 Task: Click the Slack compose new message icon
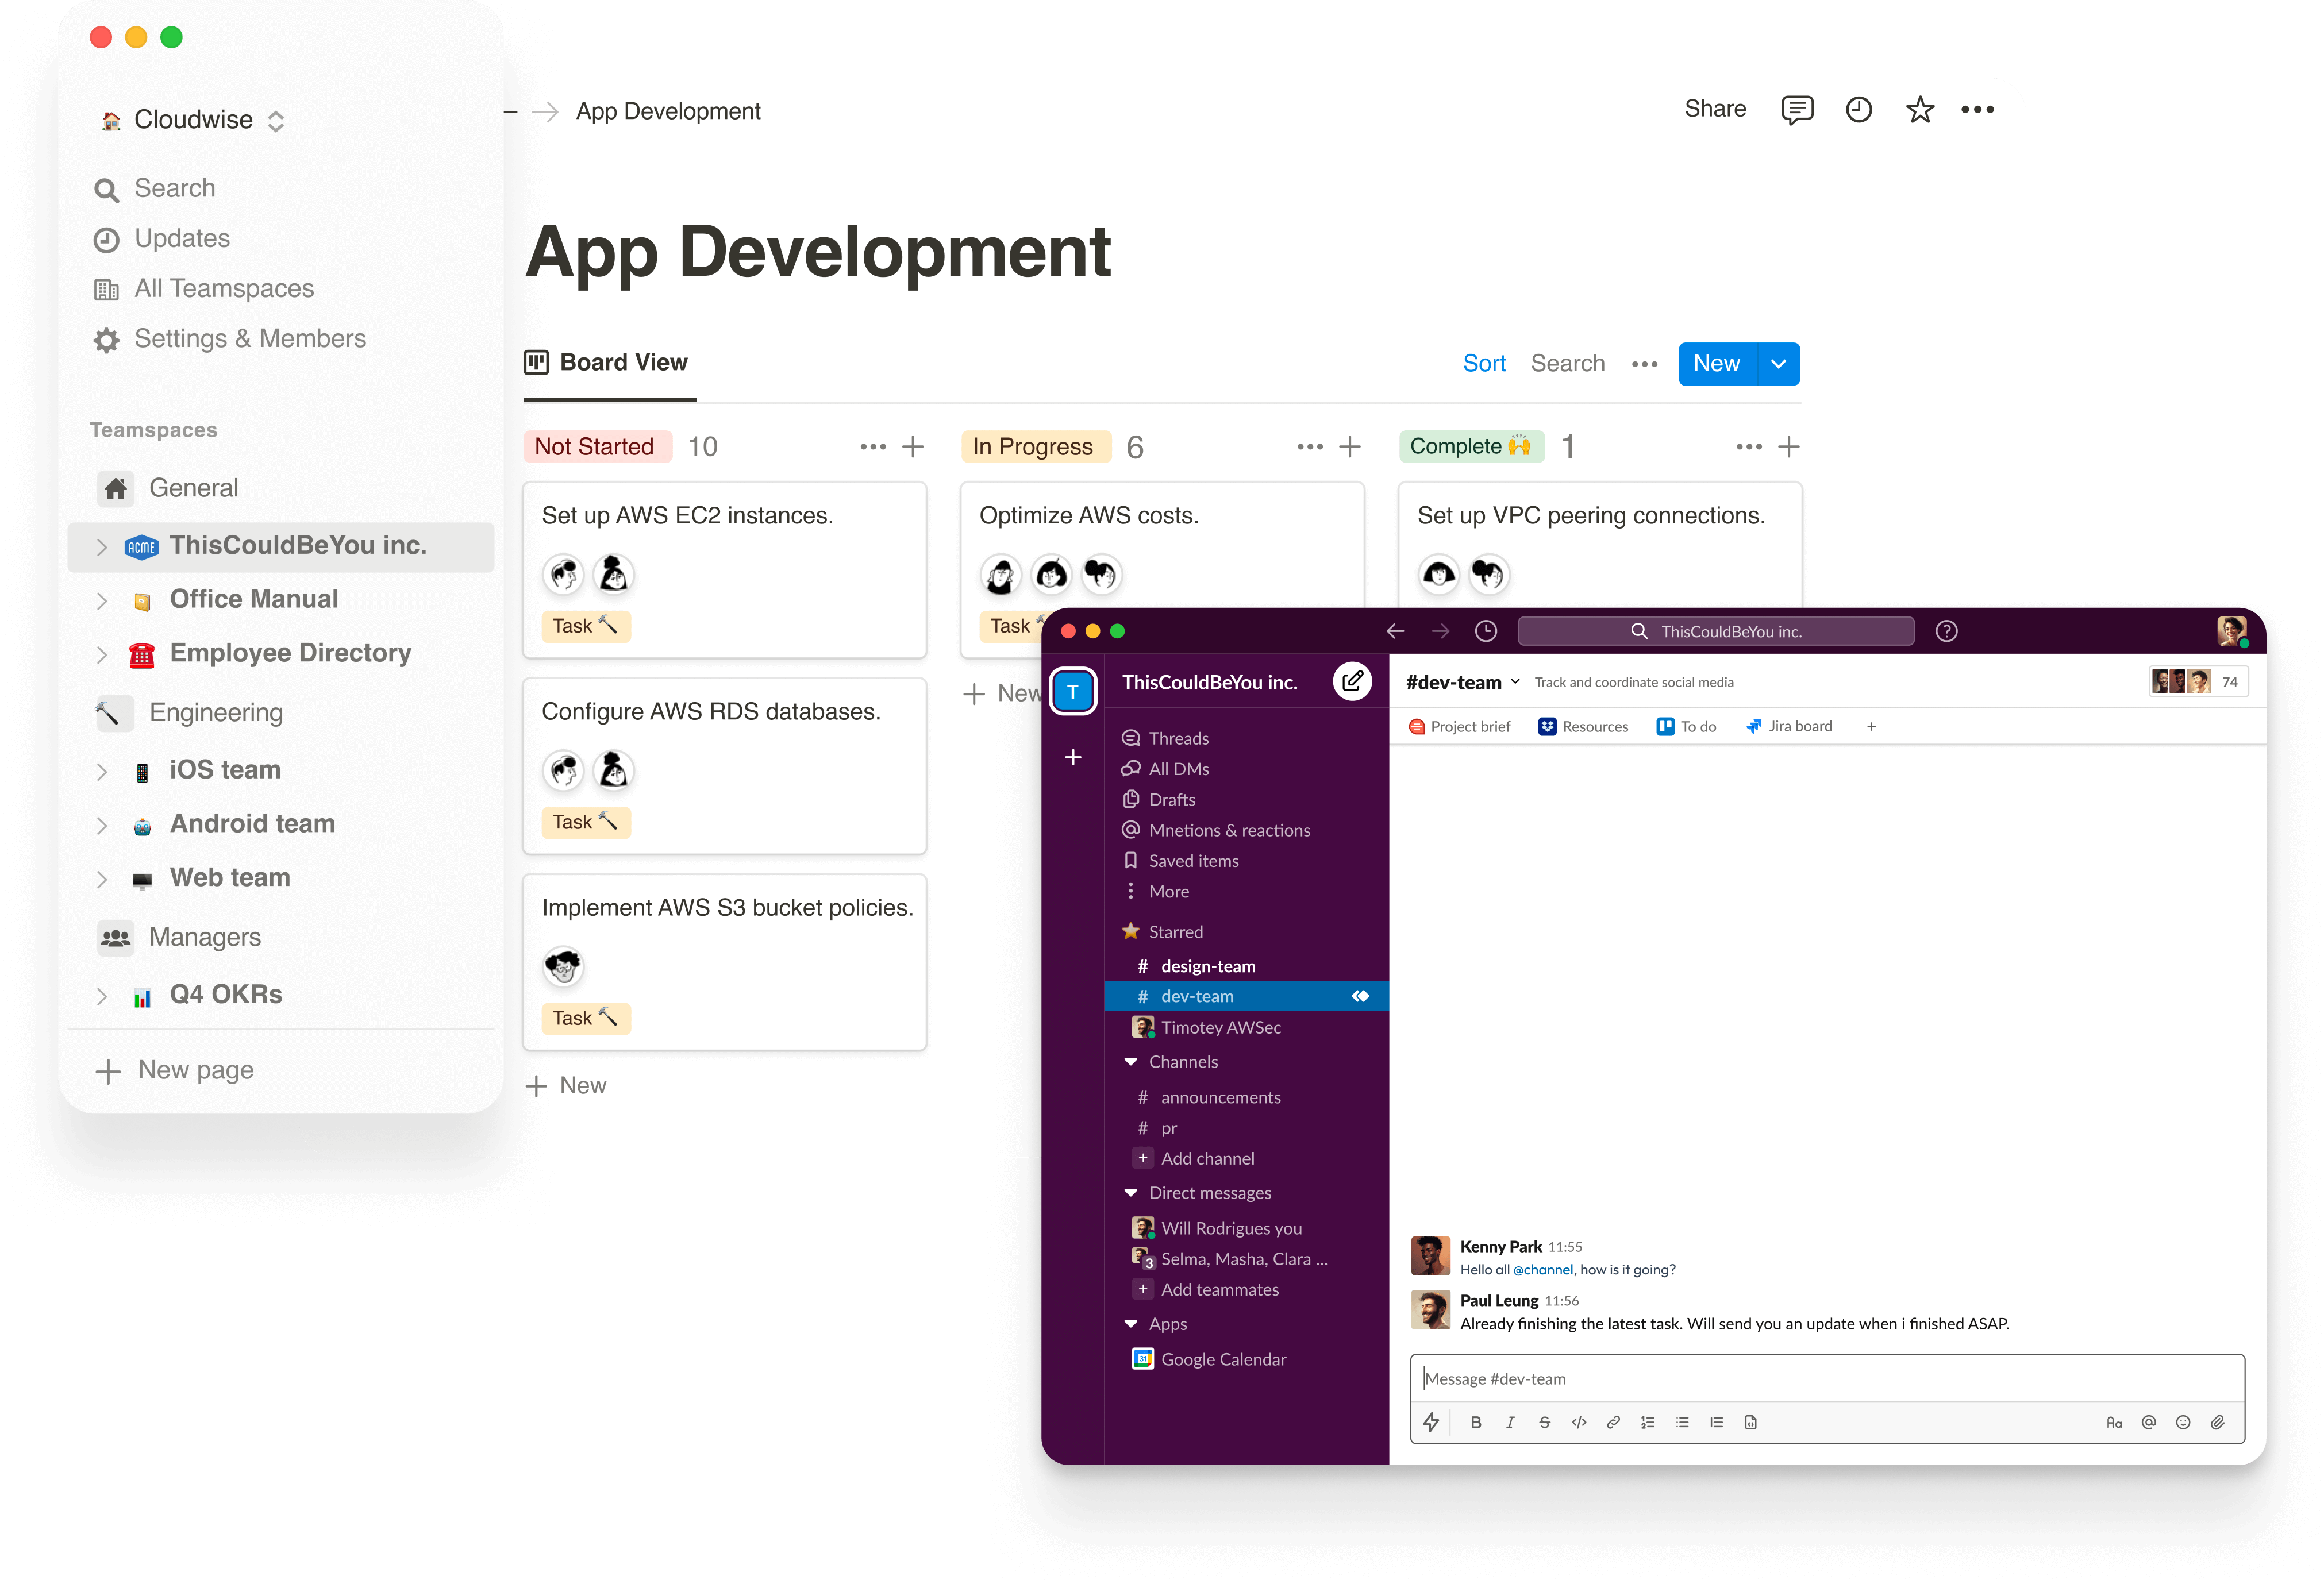point(1352,681)
